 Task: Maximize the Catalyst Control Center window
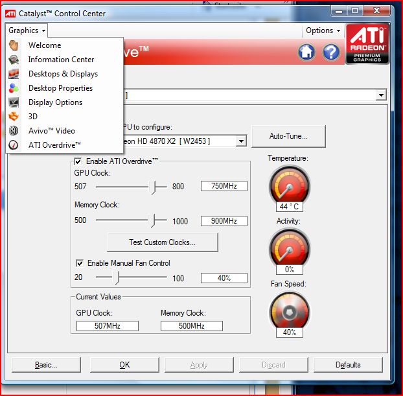tap(355, 11)
